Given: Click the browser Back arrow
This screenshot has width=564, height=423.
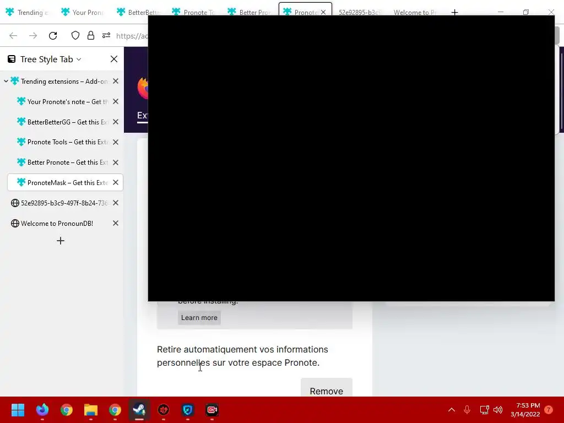Looking at the screenshot, I should 13,36.
